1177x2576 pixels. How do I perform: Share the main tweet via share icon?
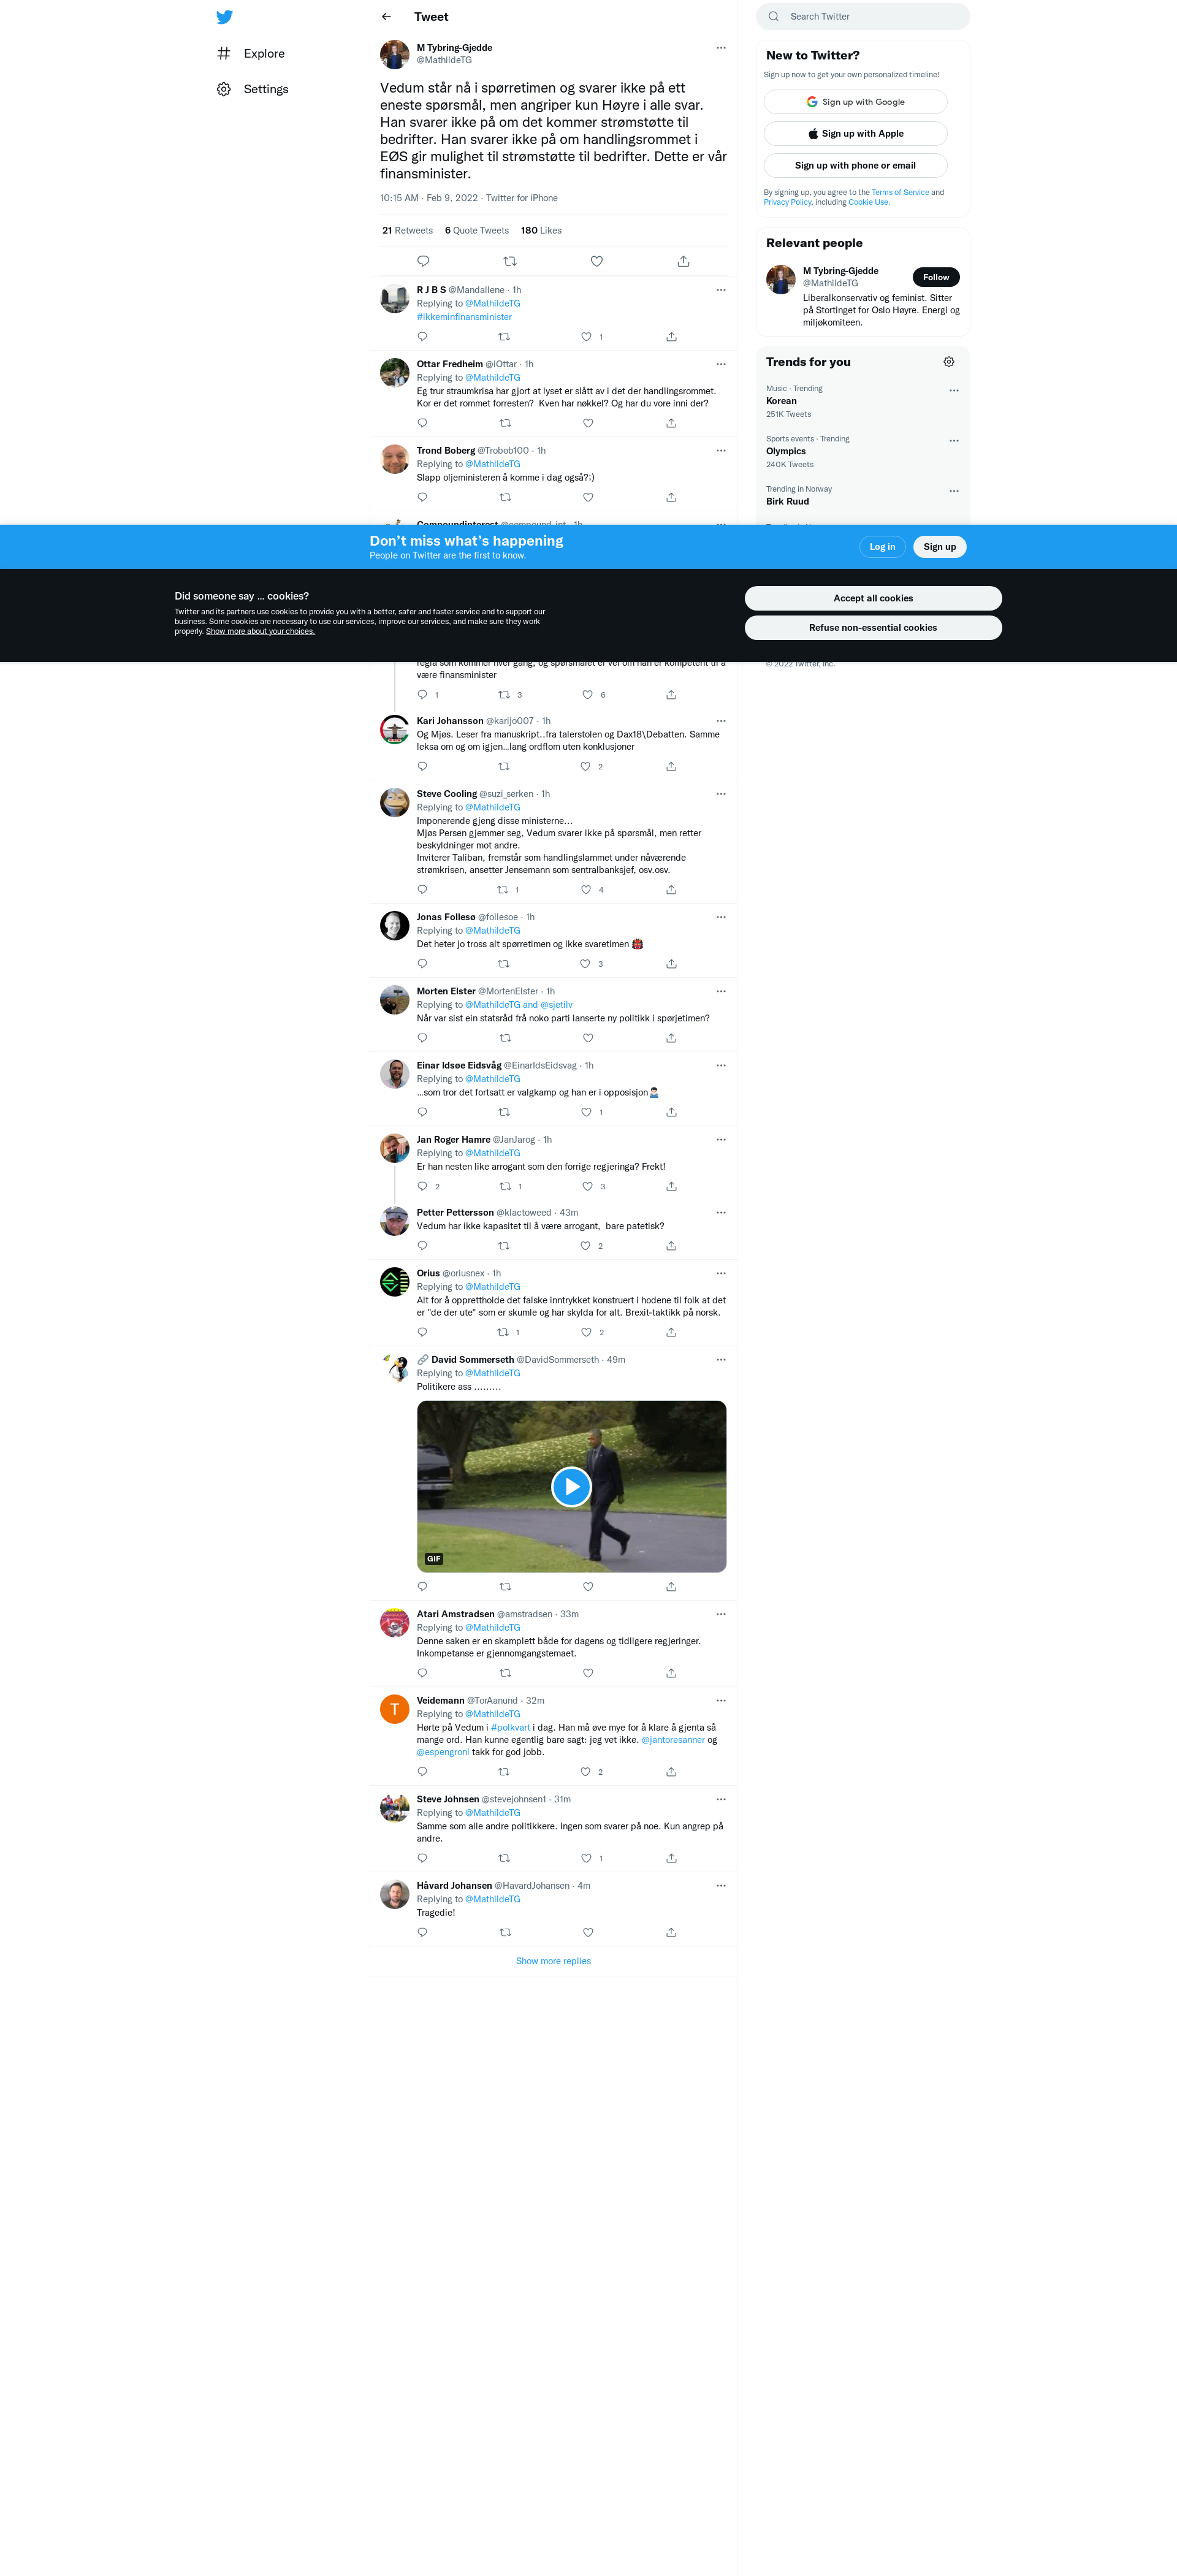683,261
